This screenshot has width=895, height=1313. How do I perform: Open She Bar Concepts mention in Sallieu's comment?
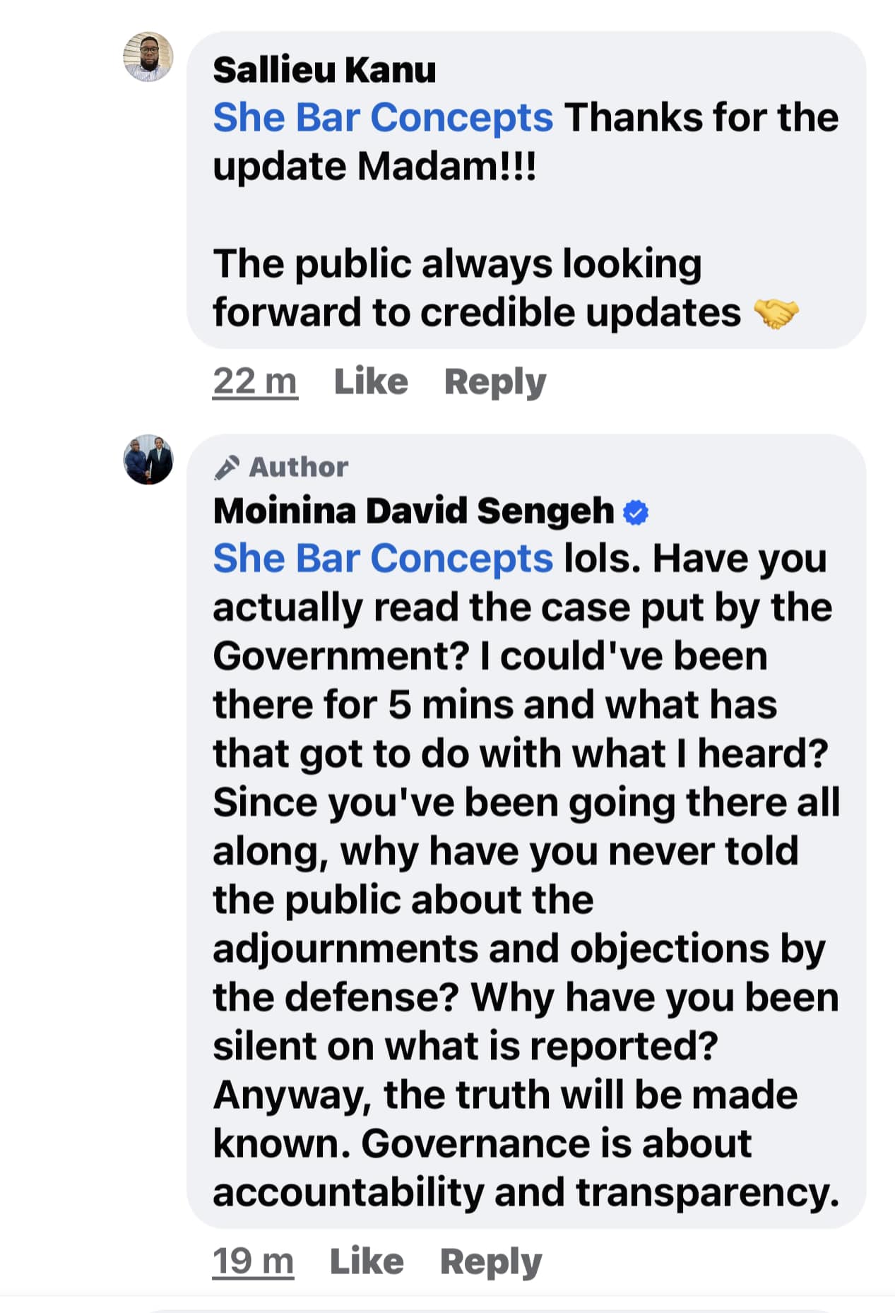coord(383,117)
